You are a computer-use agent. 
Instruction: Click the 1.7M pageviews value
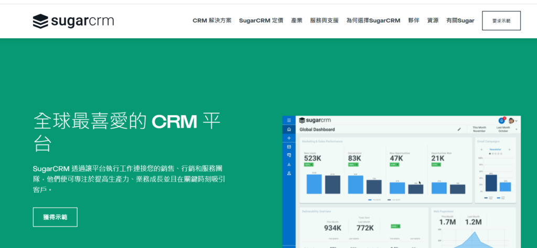[x=448, y=222]
